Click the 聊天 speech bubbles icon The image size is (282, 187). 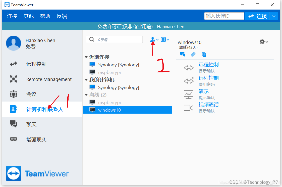point(14,124)
